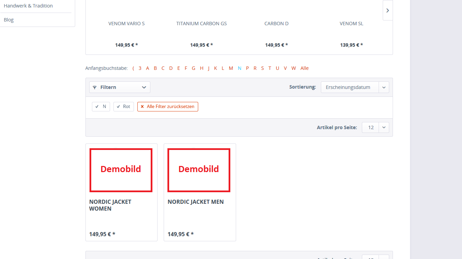Select starting letter E
Image resolution: width=462 pixels, height=259 pixels.
point(178,68)
